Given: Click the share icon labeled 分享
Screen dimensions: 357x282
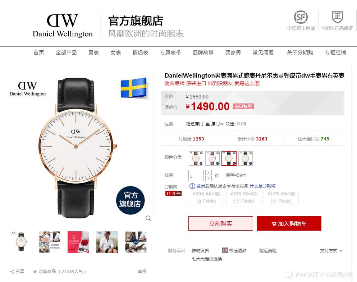Looking at the screenshot, I should tap(12, 272).
